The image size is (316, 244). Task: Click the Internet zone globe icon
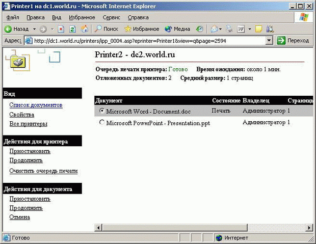(x=219, y=238)
